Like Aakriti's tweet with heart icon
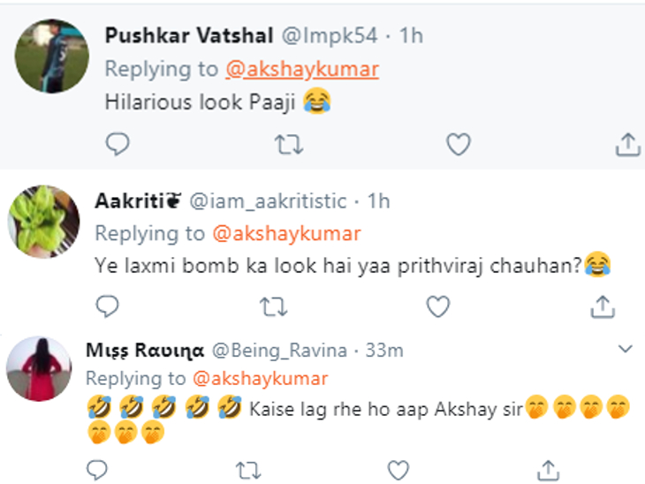Image resolution: width=645 pixels, height=484 pixels. click(438, 306)
